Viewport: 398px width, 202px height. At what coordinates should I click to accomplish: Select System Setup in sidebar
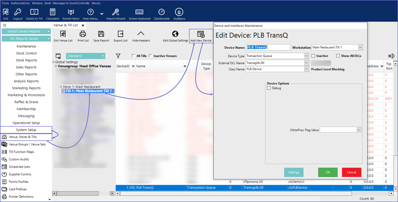[x=26, y=130]
